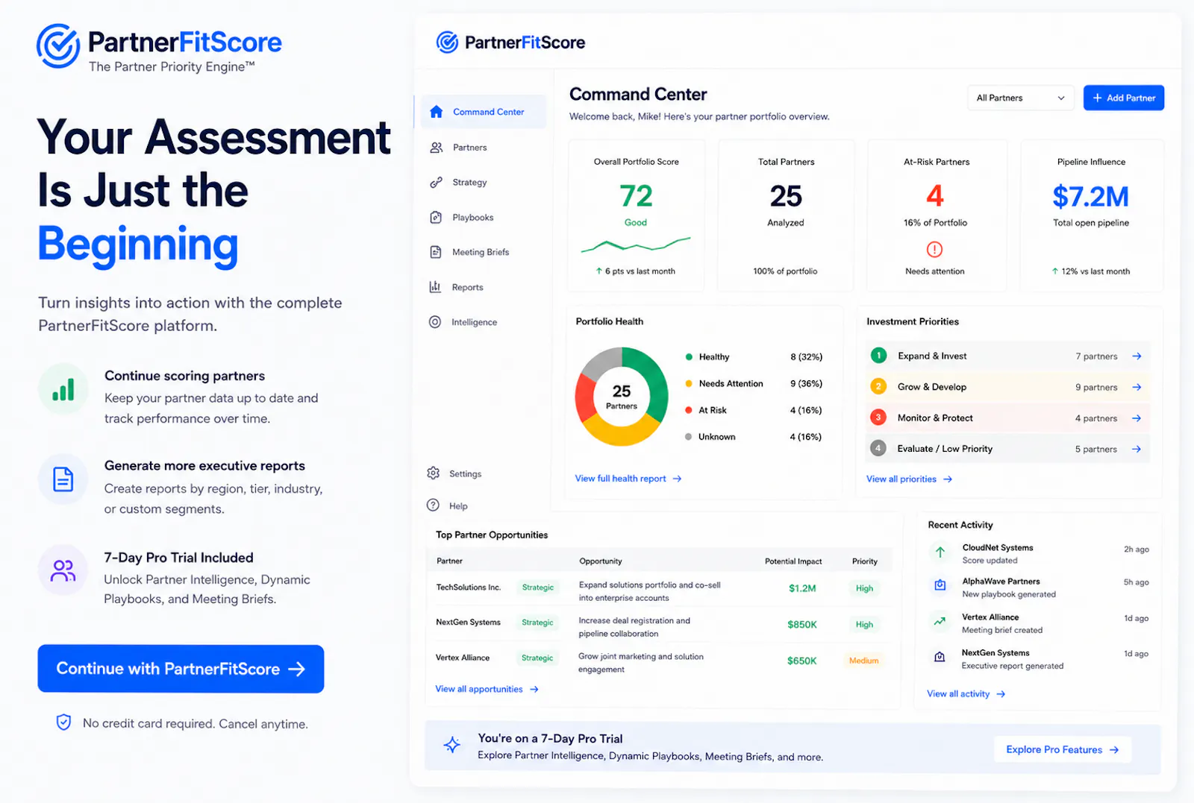Viewport: 1194px width, 803px height.
Task: Click the sparkle icon in Pro Trial banner
Action: pos(451,745)
